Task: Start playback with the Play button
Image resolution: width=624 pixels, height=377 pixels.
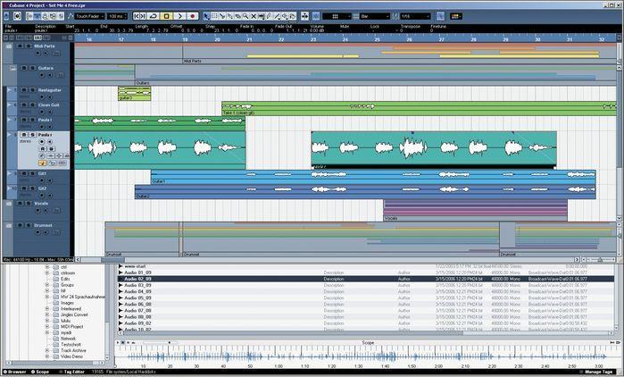Action: click(179, 16)
